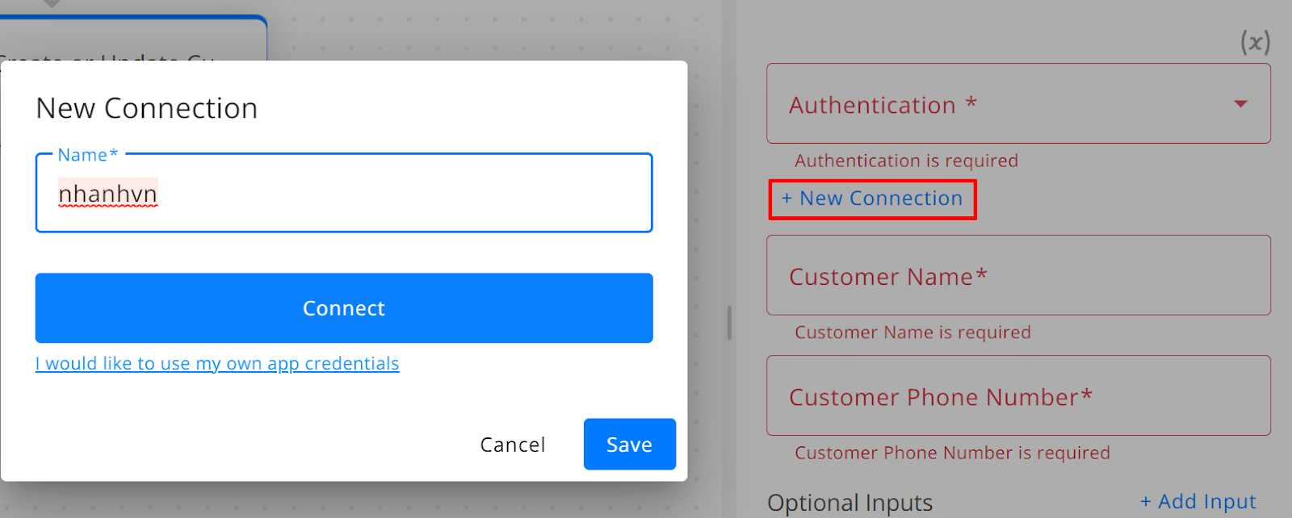Click the + Add Input link
Viewport: 1292px width, 518px height.
[x=1198, y=502]
